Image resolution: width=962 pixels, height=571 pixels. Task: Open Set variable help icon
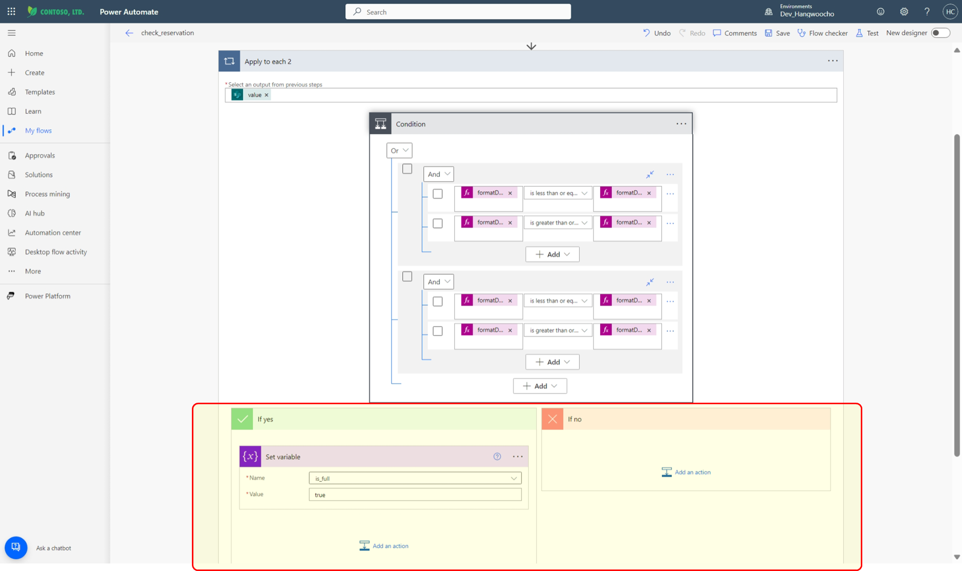497,456
